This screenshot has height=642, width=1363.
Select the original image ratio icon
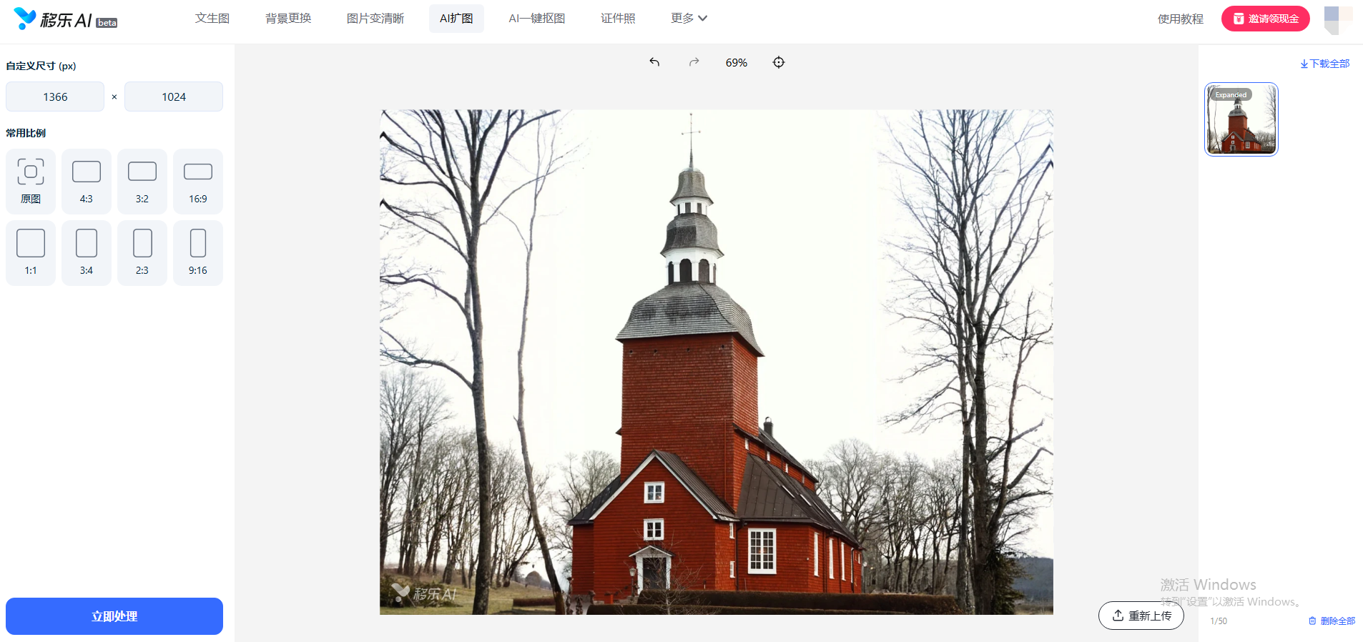tap(31, 181)
